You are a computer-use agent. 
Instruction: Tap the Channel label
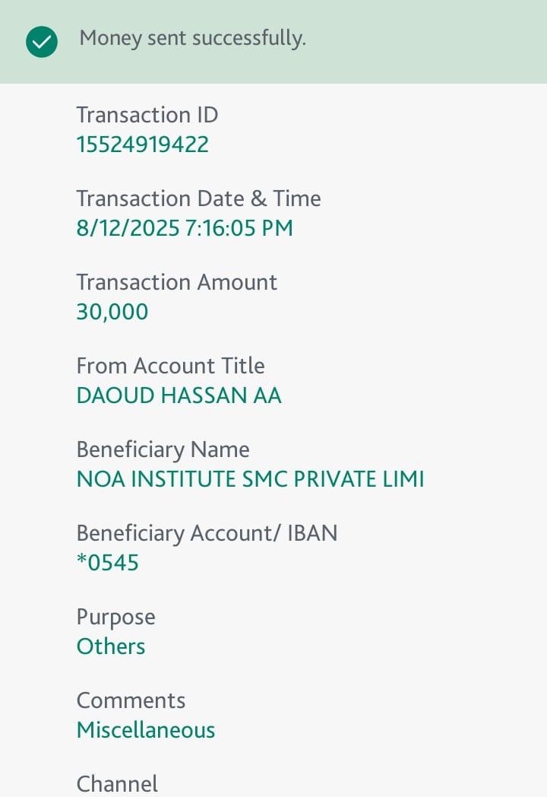117,784
